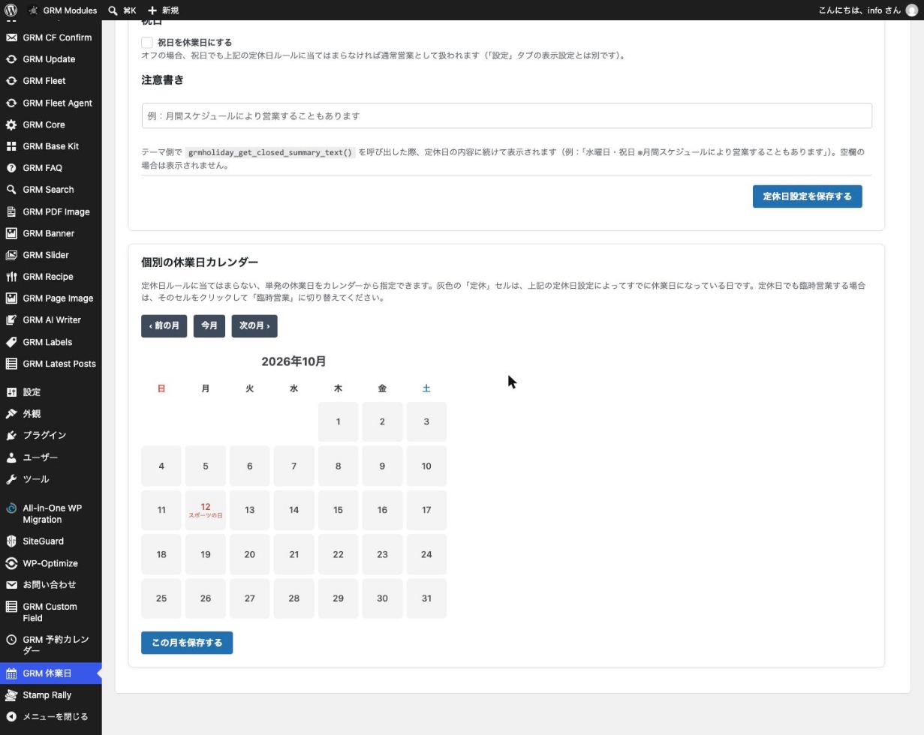
Task: Open the All-in-One WP Migration menu
Action: point(51,514)
